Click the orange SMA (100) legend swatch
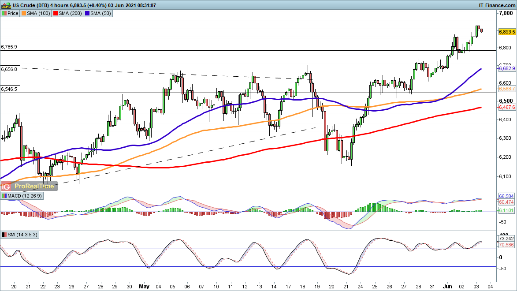Viewport: 517px width, 291px height. point(24,13)
